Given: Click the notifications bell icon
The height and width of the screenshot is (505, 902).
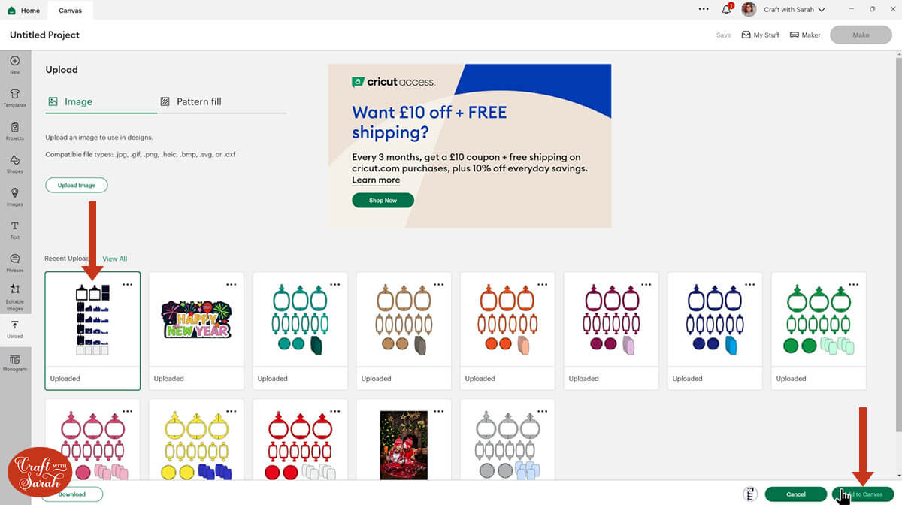Looking at the screenshot, I should pyautogui.click(x=726, y=10).
